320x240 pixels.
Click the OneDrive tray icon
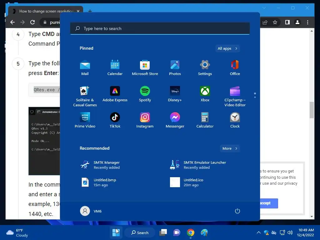point(274,232)
